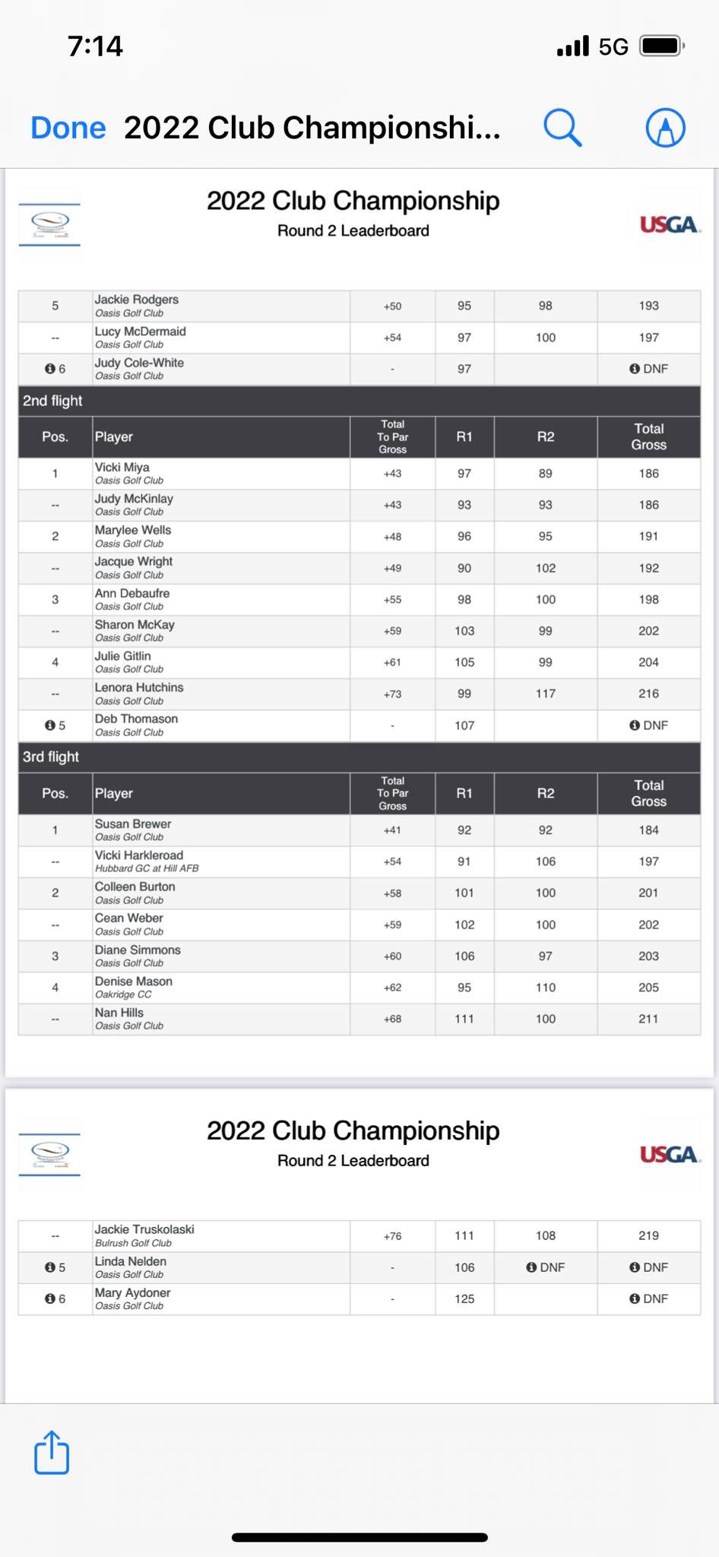719x1557 pixels.
Task: Select the 2nd flight section header
Action: 359,401
